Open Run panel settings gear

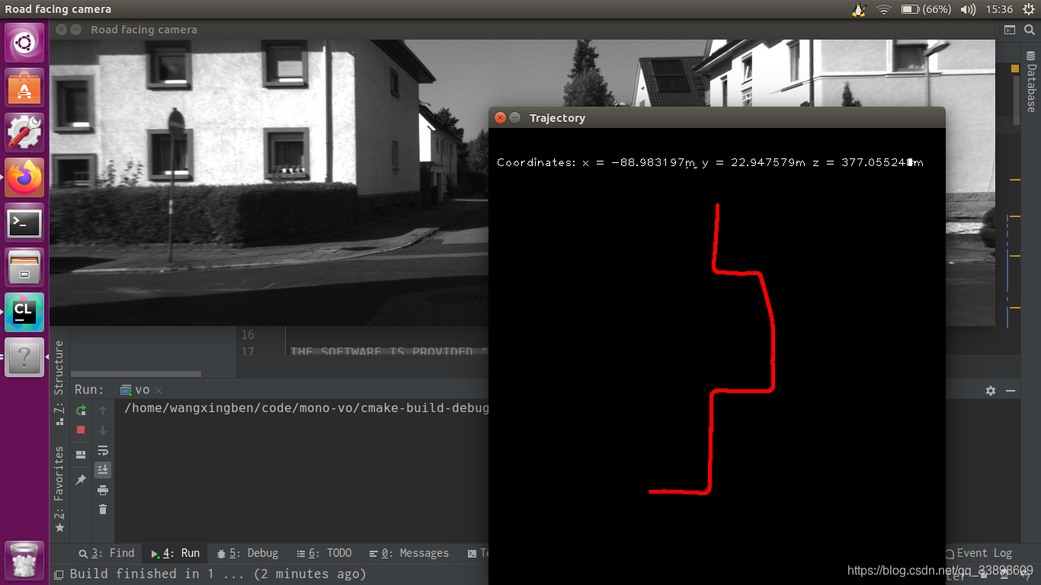(990, 390)
